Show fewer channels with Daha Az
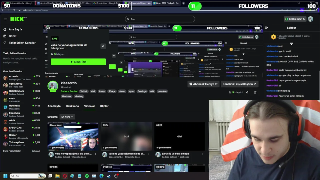This screenshot has height=180, width=320. (x=36, y=151)
